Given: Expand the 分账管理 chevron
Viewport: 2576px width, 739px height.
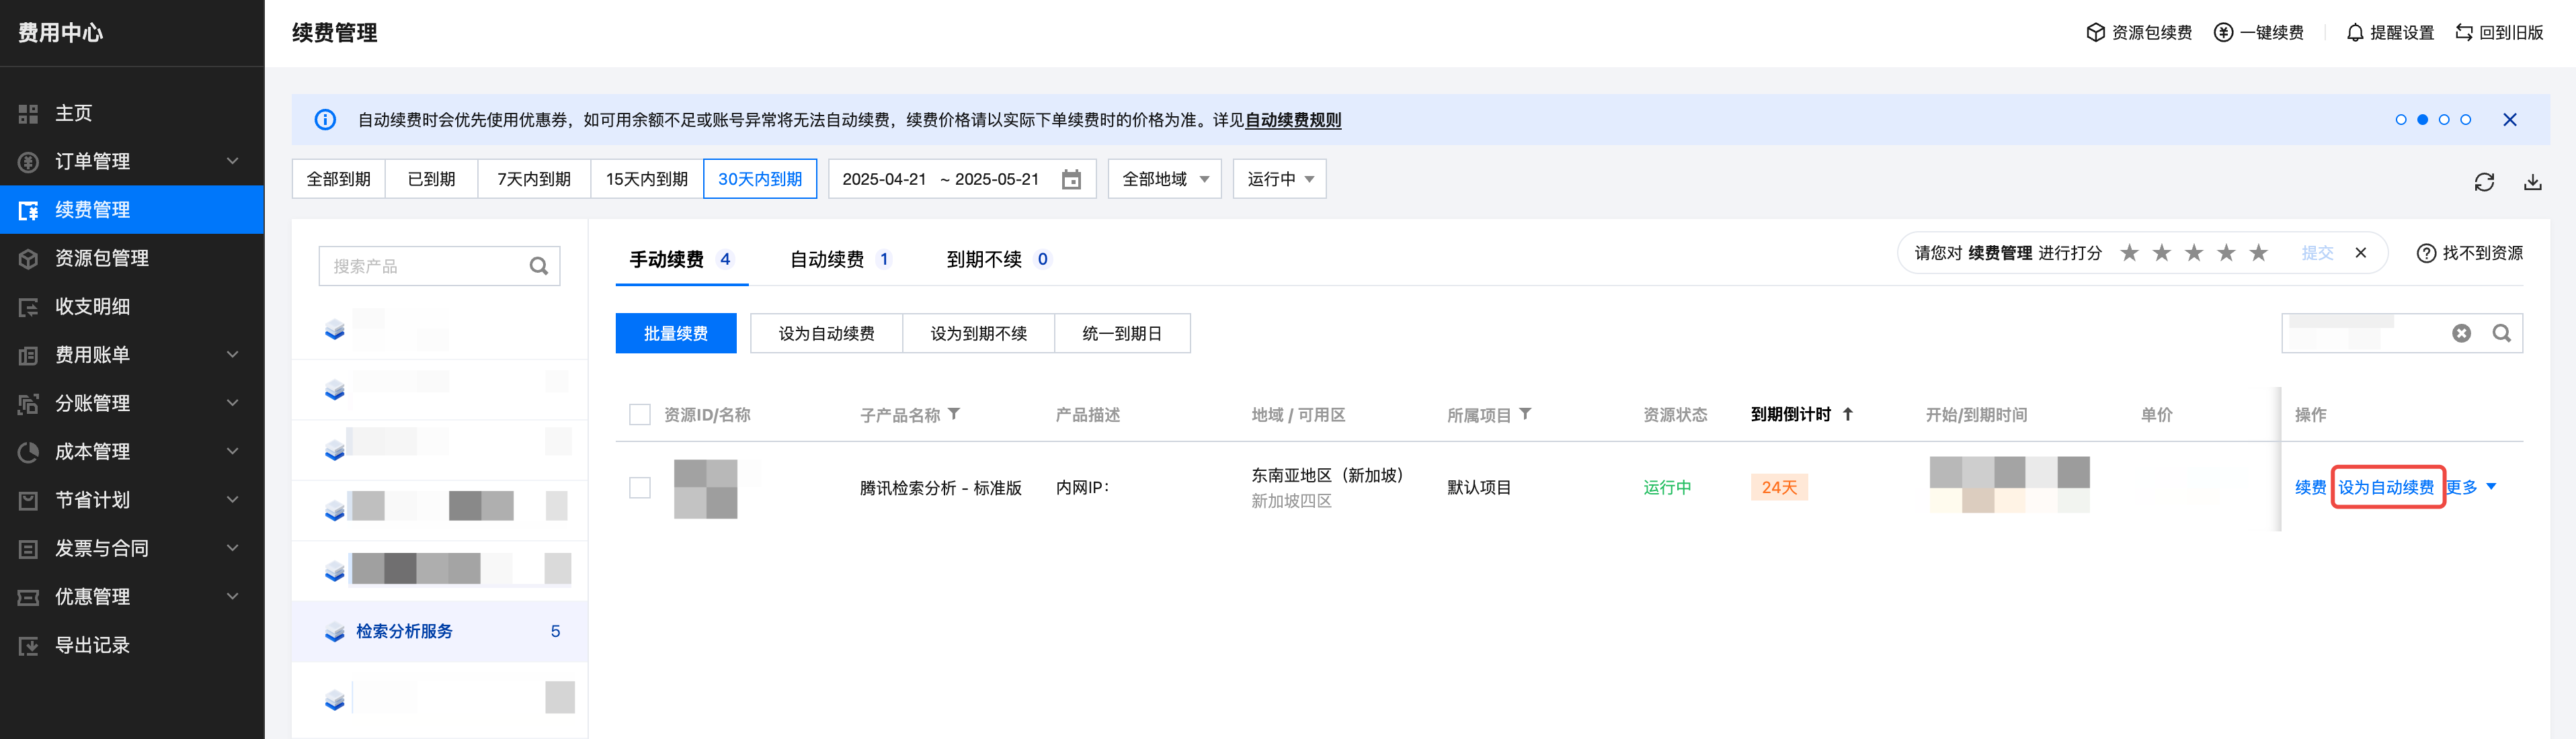Looking at the screenshot, I should [x=232, y=403].
